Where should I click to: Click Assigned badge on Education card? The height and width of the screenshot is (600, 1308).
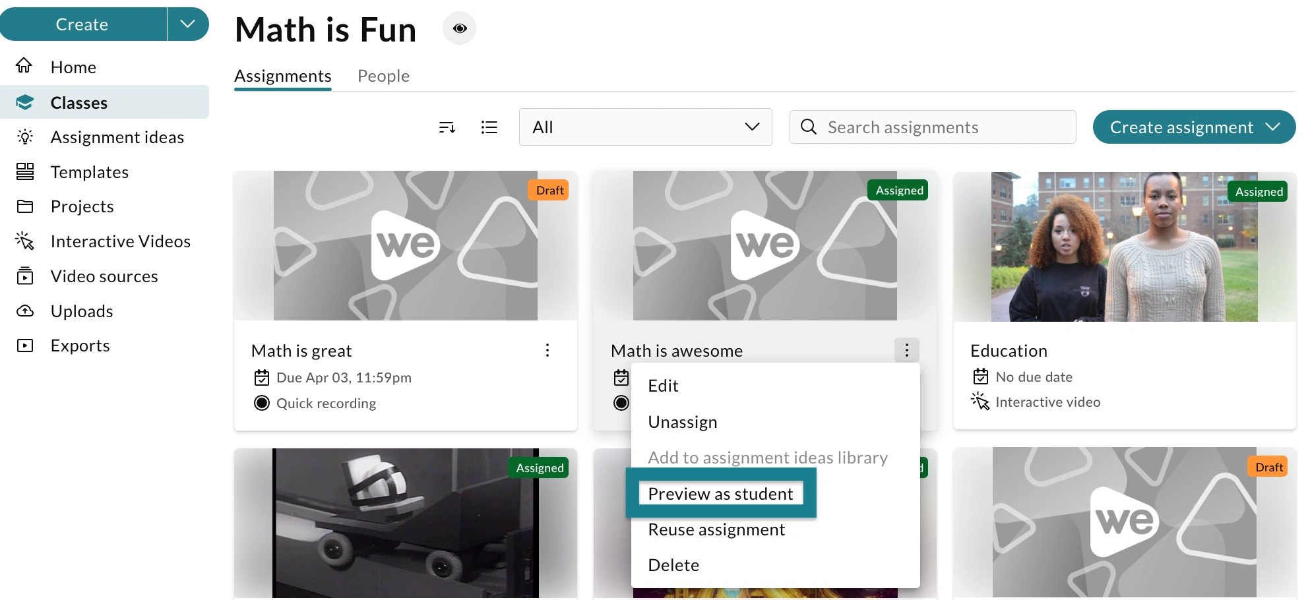1259,191
